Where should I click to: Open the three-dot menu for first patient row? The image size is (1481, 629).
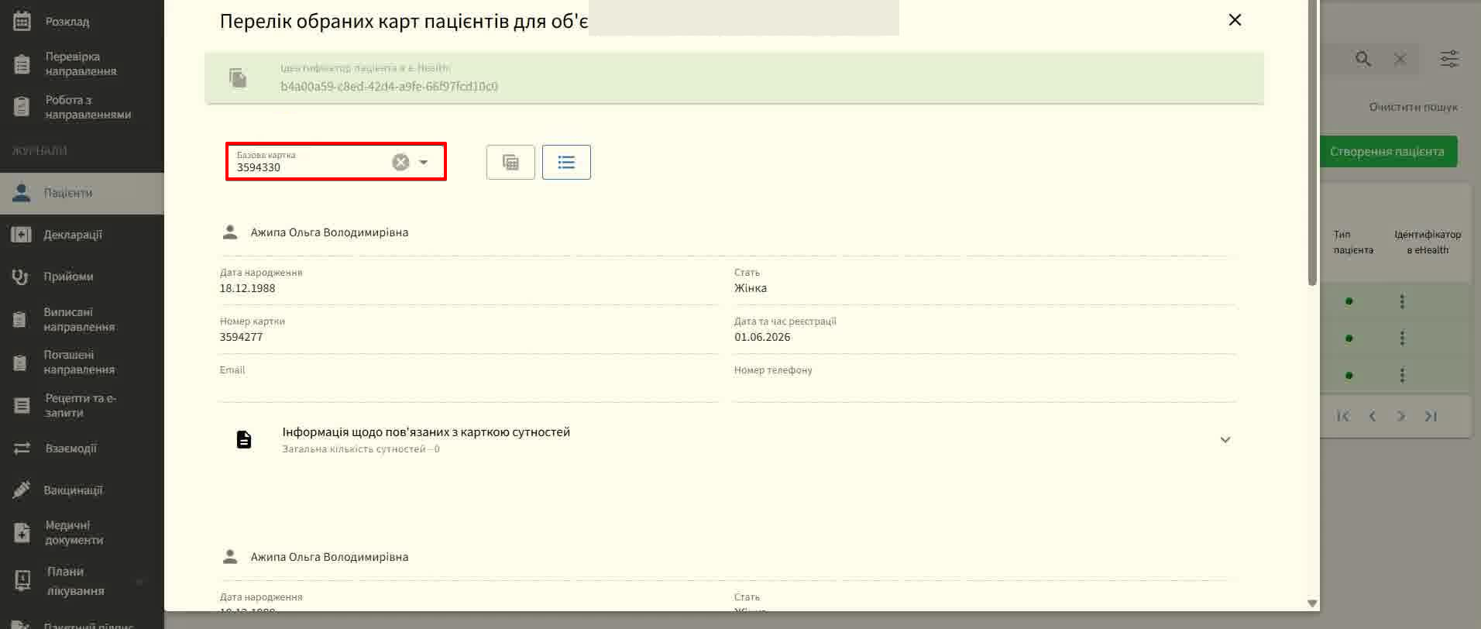(x=1402, y=301)
